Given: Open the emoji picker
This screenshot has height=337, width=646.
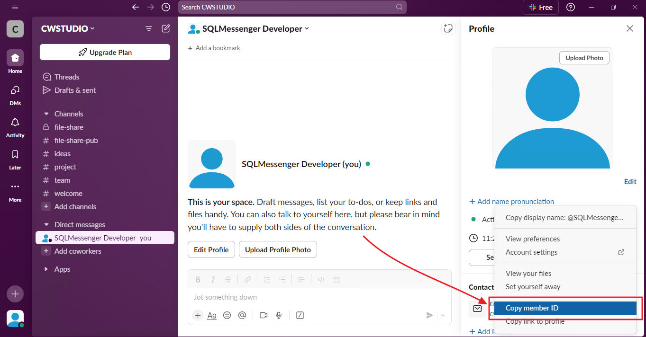Looking at the screenshot, I should pos(227,315).
